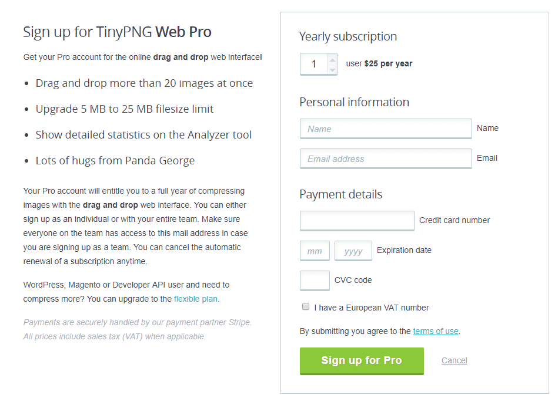The width and height of the screenshot is (558, 405).
Task: Focus the Name input field
Action: pyautogui.click(x=386, y=129)
